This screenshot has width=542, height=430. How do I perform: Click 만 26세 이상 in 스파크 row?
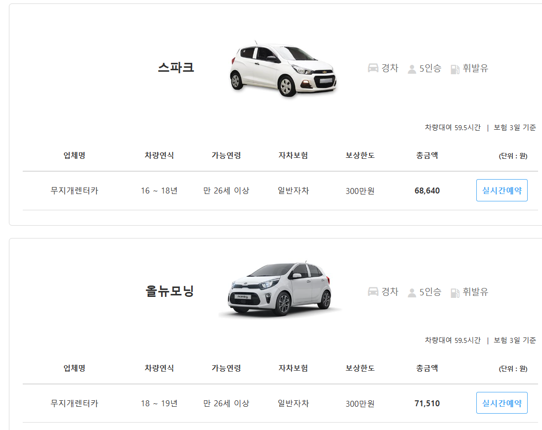(226, 191)
